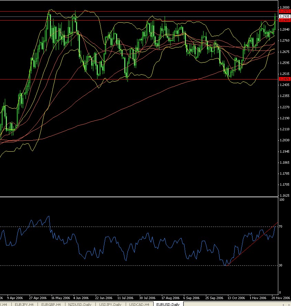The image size is (291, 306).
Task: Click the 16 May 2006 date label
Action: (x=61, y=298)
